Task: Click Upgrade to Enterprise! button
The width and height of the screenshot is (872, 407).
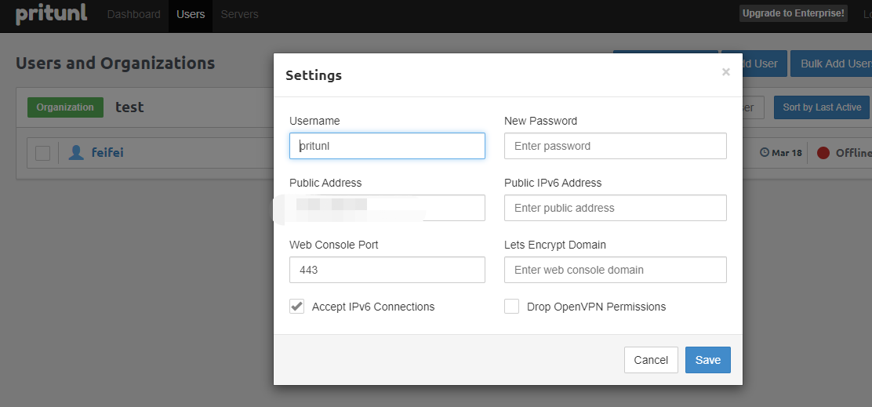Action: [794, 13]
